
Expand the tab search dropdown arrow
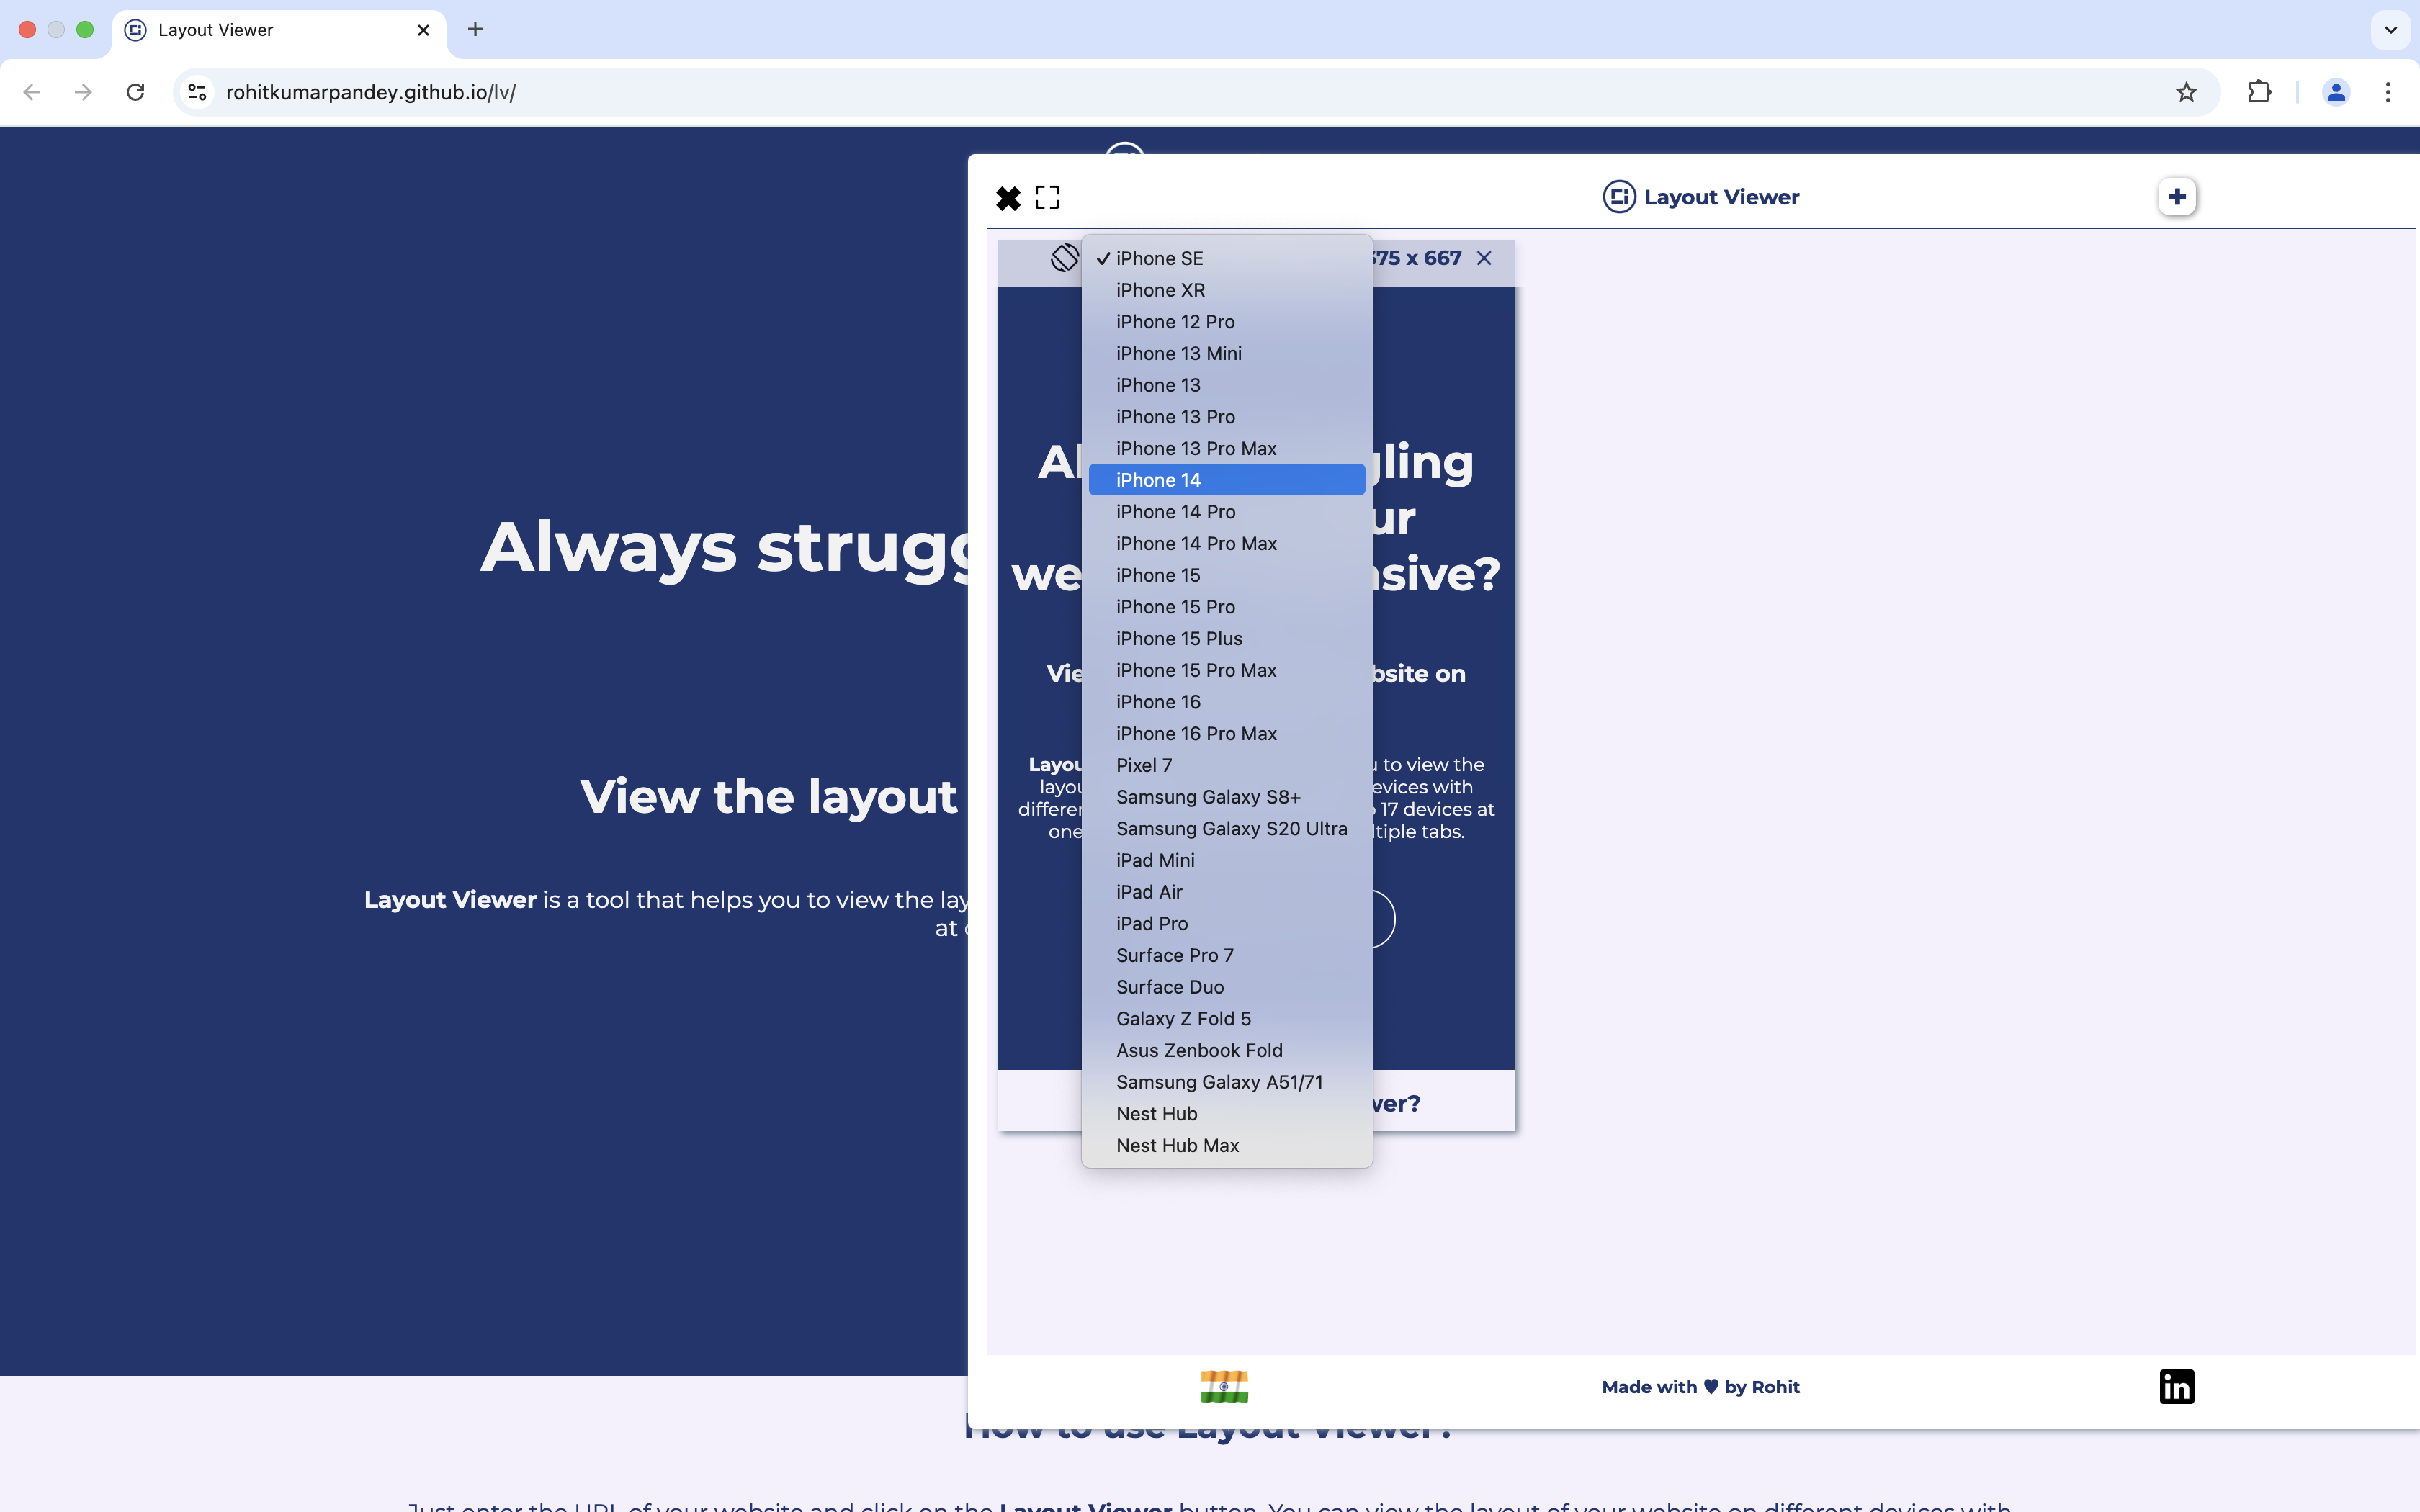pyautogui.click(x=2390, y=30)
